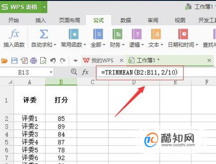Expand the WPS 表格 application menu arrow
The image size is (216, 164).
pyautogui.click(x=44, y=7)
